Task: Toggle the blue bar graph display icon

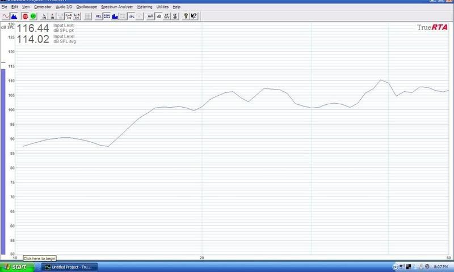Action: pos(115,16)
